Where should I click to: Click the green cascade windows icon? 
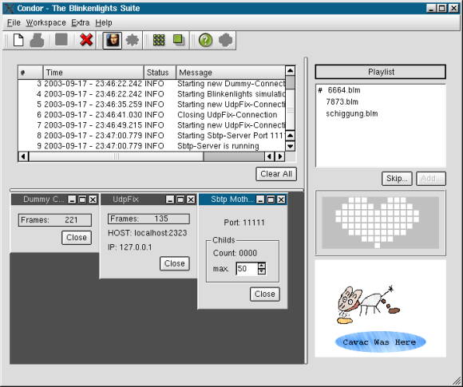coord(179,40)
